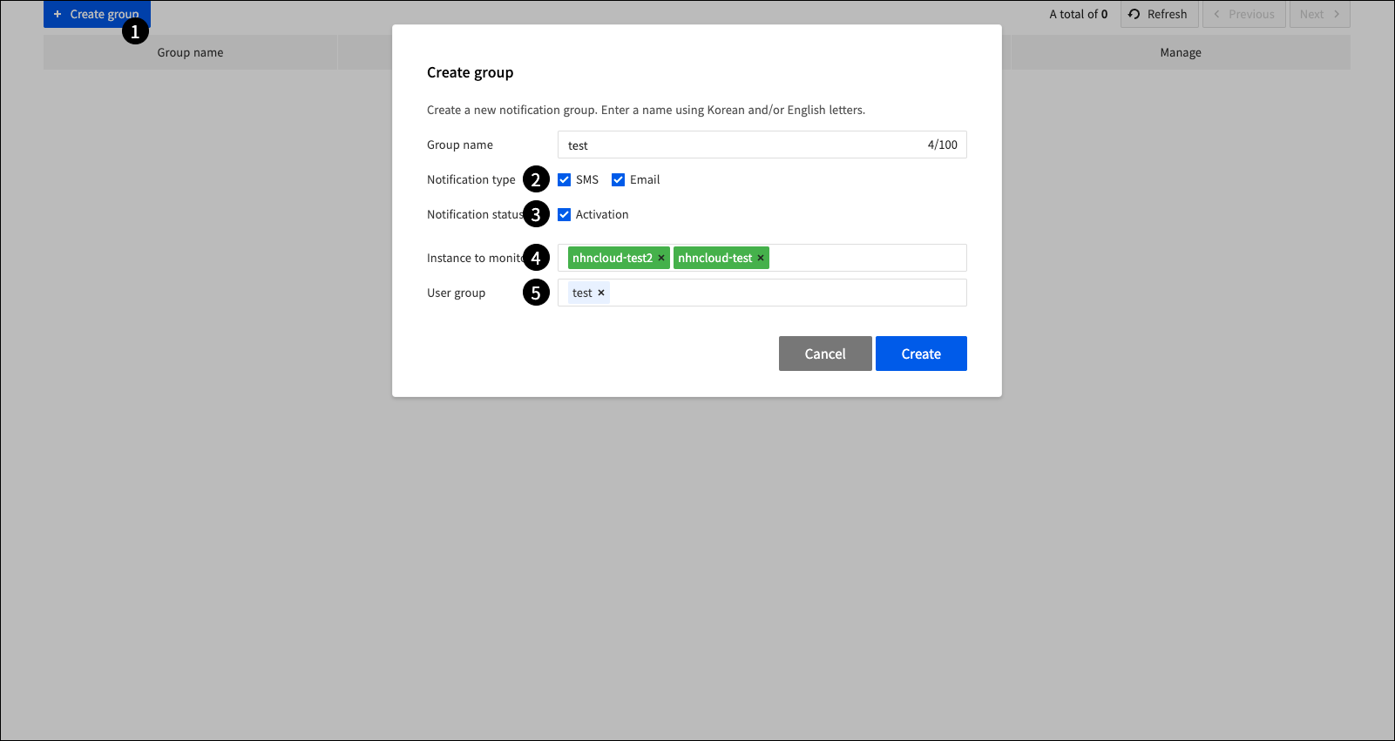Viewport: 1395px width, 741px height.
Task: Remove the nhncloud-test instance tag
Action: (761, 258)
